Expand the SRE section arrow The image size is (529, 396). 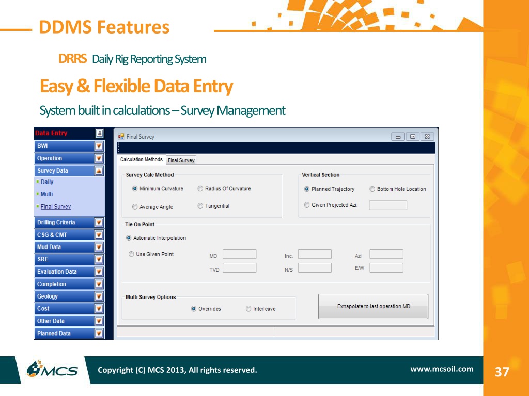[x=99, y=260]
